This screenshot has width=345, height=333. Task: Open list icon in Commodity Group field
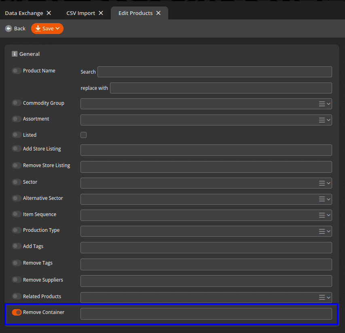[322, 104]
